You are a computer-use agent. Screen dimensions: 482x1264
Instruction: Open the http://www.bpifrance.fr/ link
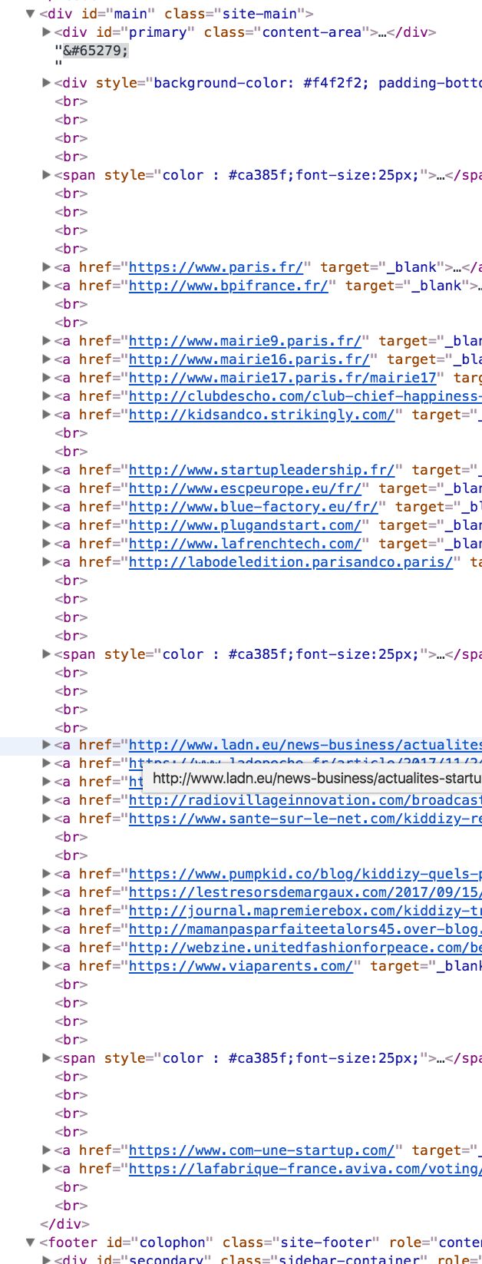[229, 286]
